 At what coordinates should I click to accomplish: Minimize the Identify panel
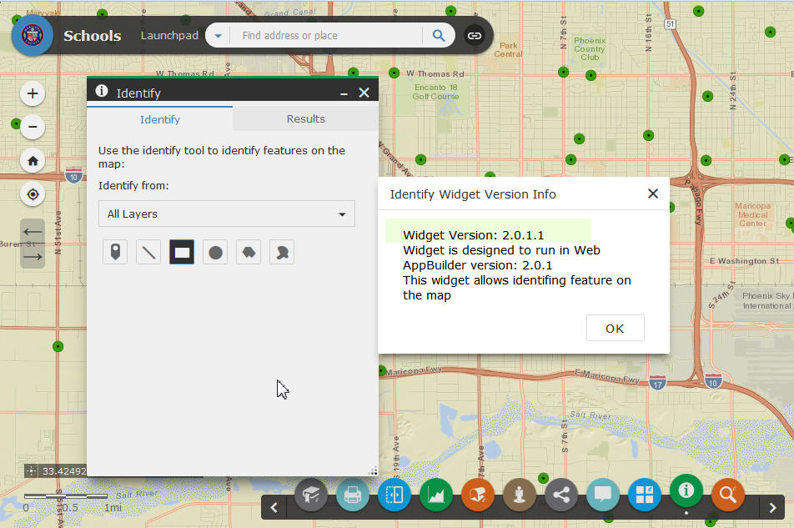(x=344, y=93)
